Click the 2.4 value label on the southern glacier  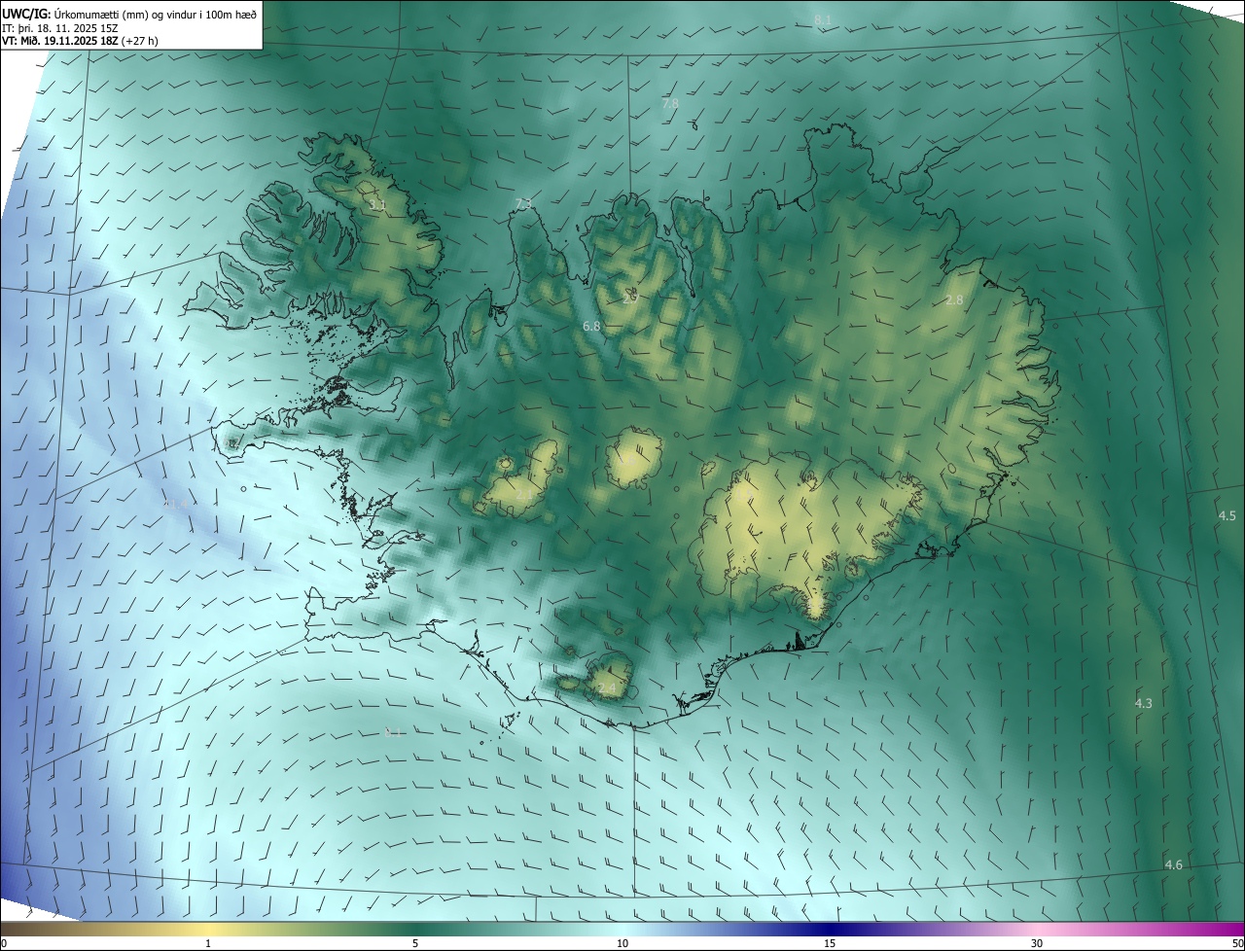[607, 689]
